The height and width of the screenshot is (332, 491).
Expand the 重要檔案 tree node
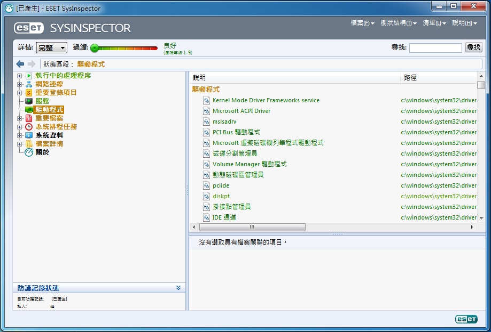tap(19, 118)
